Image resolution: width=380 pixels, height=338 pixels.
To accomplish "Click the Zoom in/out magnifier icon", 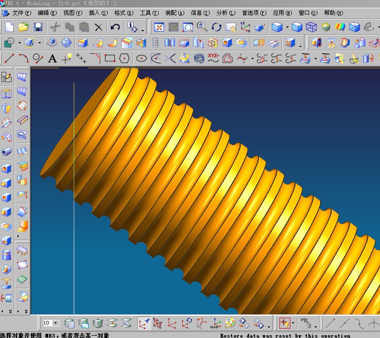I will tap(202, 27).
